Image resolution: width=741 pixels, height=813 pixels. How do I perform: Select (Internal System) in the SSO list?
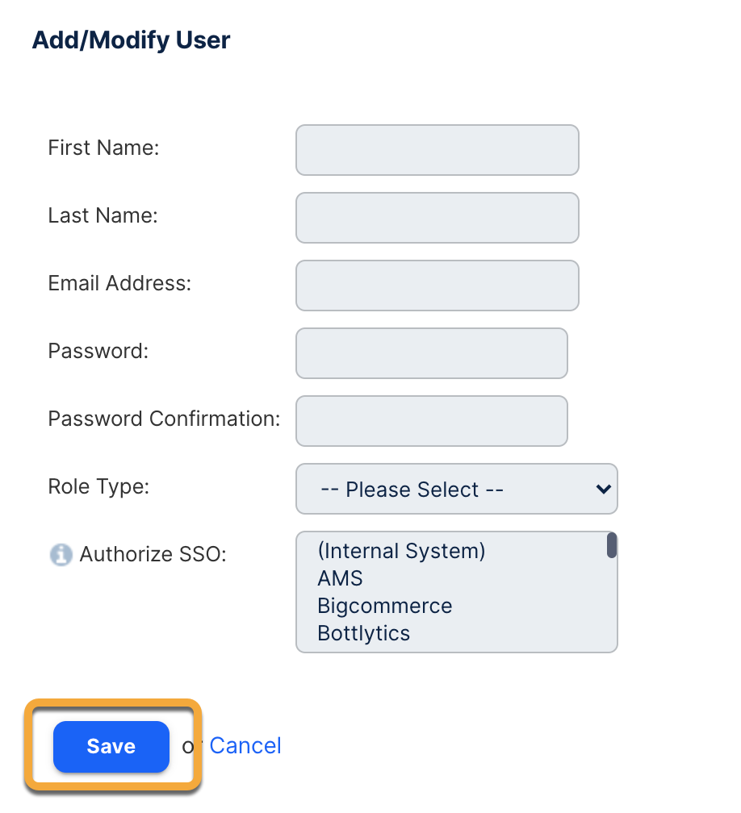pyautogui.click(x=401, y=551)
